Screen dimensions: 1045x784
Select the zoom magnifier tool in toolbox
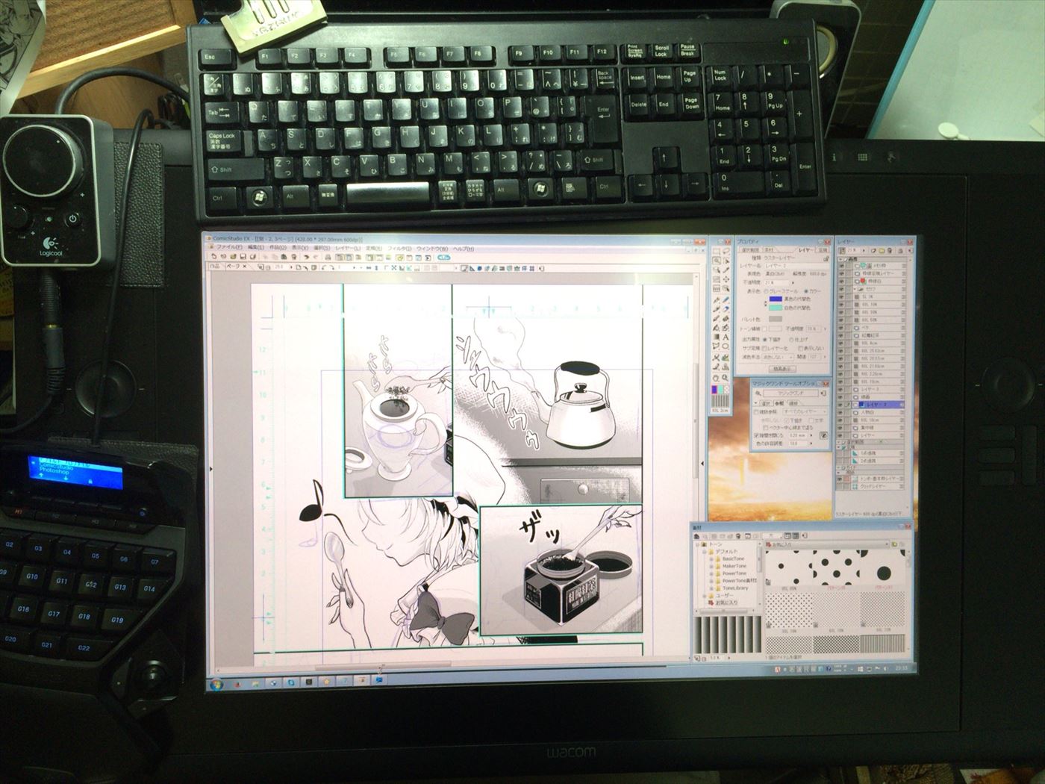point(725,378)
